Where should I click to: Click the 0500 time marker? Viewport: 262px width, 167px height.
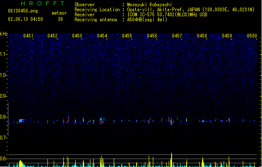252,36
